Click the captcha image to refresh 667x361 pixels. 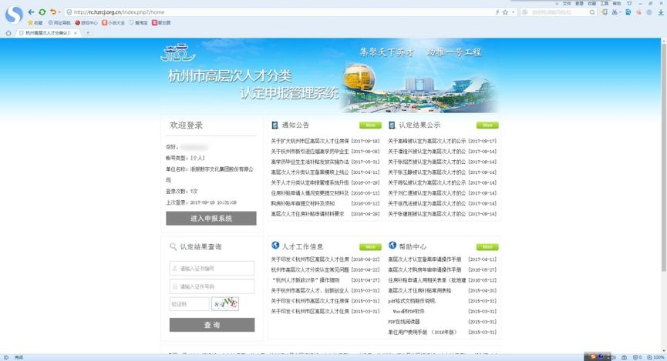pyautogui.click(x=225, y=304)
